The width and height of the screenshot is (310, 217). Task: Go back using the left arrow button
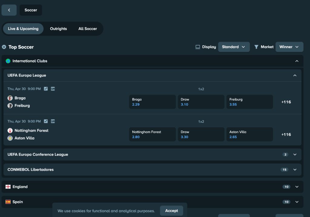(9, 10)
